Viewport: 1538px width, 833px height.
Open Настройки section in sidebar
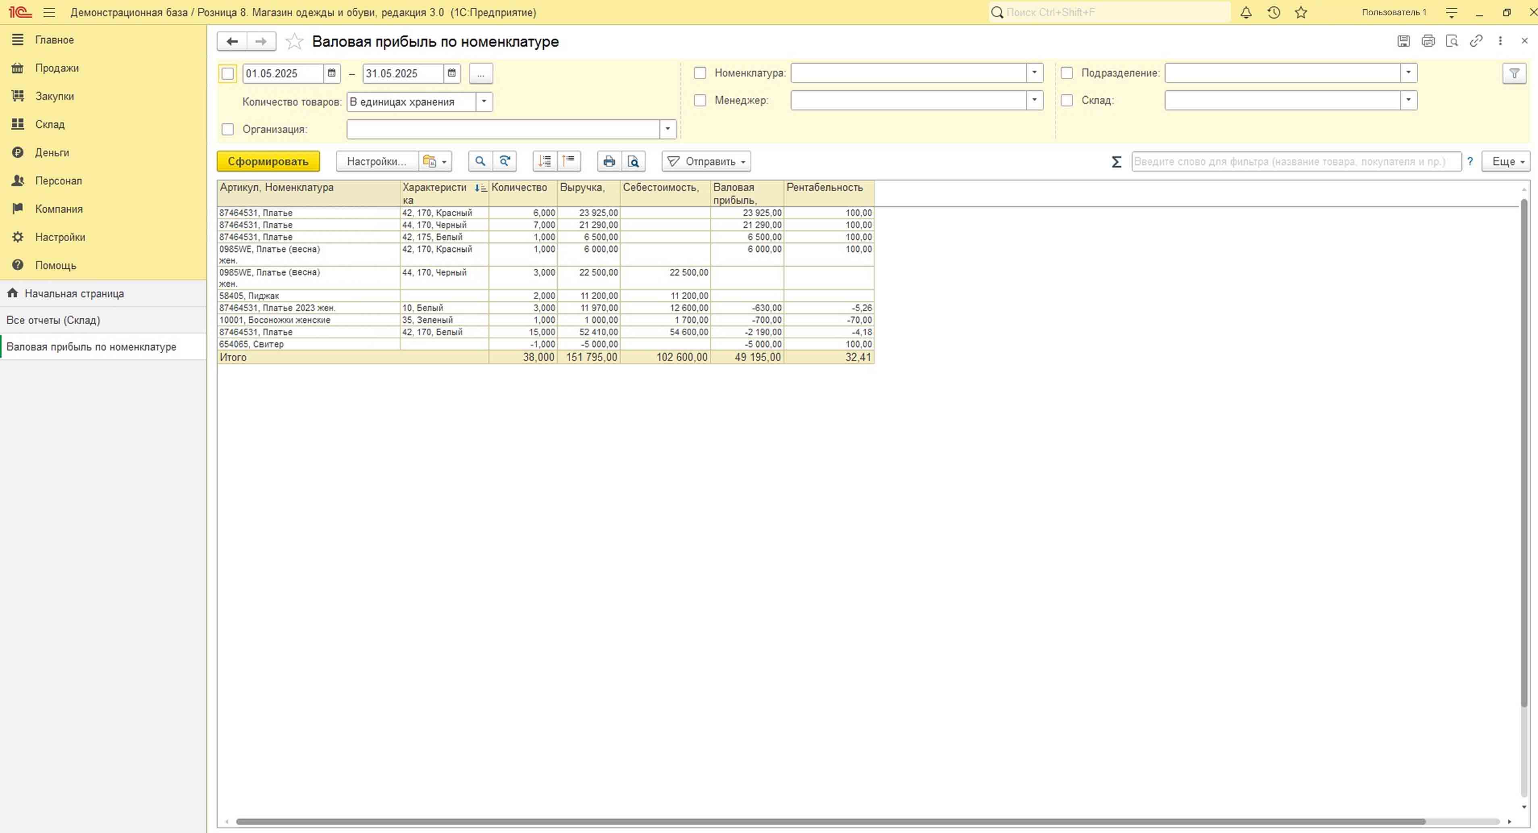tap(103, 237)
